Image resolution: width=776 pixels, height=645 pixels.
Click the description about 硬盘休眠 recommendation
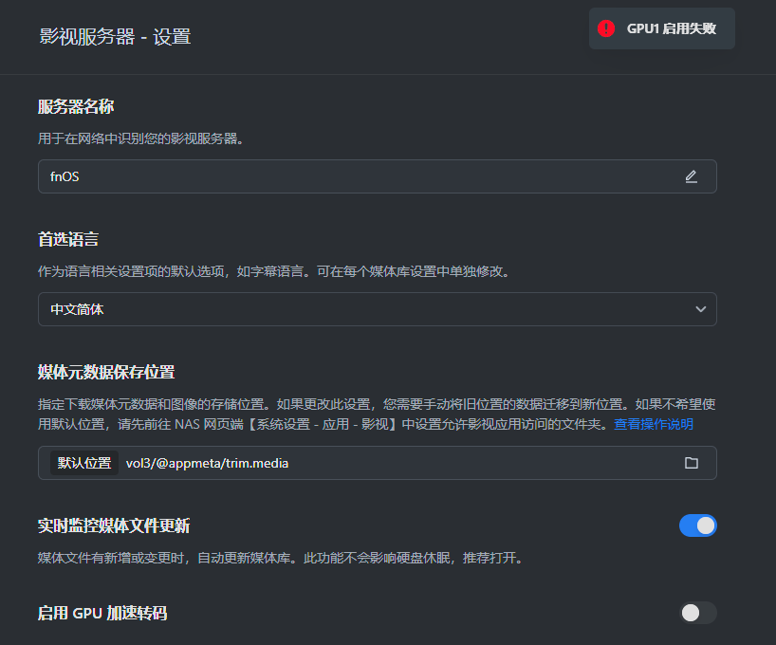281,558
